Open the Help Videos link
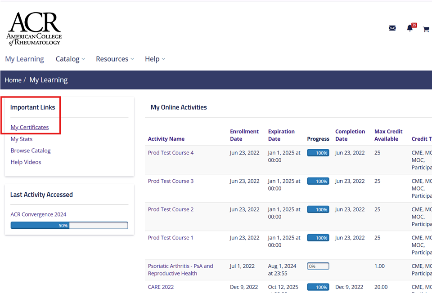 26,162
